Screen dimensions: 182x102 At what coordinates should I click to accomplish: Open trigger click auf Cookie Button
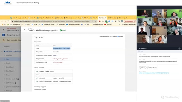[46, 71]
